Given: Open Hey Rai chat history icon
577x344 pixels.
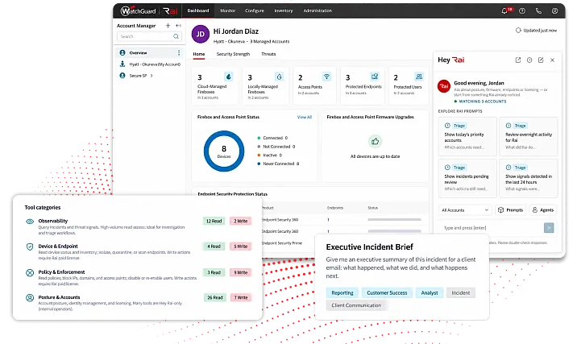Looking at the screenshot, I should pyautogui.click(x=529, y=60).
